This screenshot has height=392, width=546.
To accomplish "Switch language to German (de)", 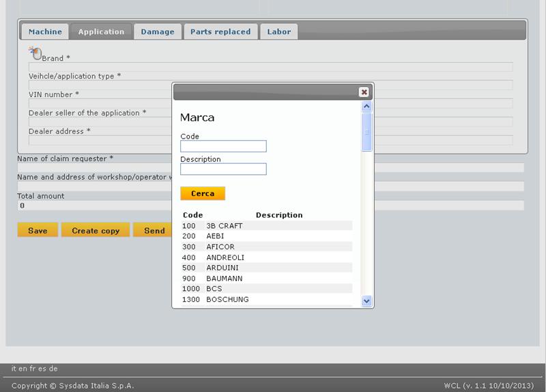I will pos(53,368).
